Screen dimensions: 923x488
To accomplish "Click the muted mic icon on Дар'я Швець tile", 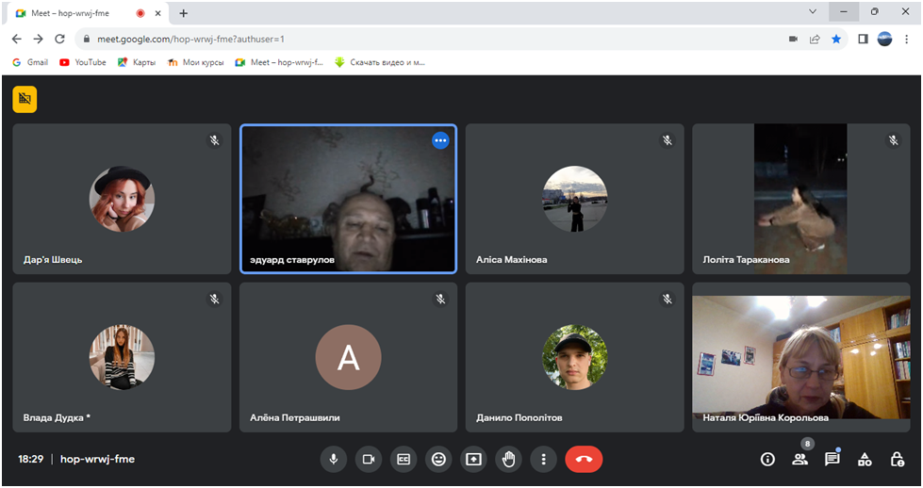I will (215, 140).
